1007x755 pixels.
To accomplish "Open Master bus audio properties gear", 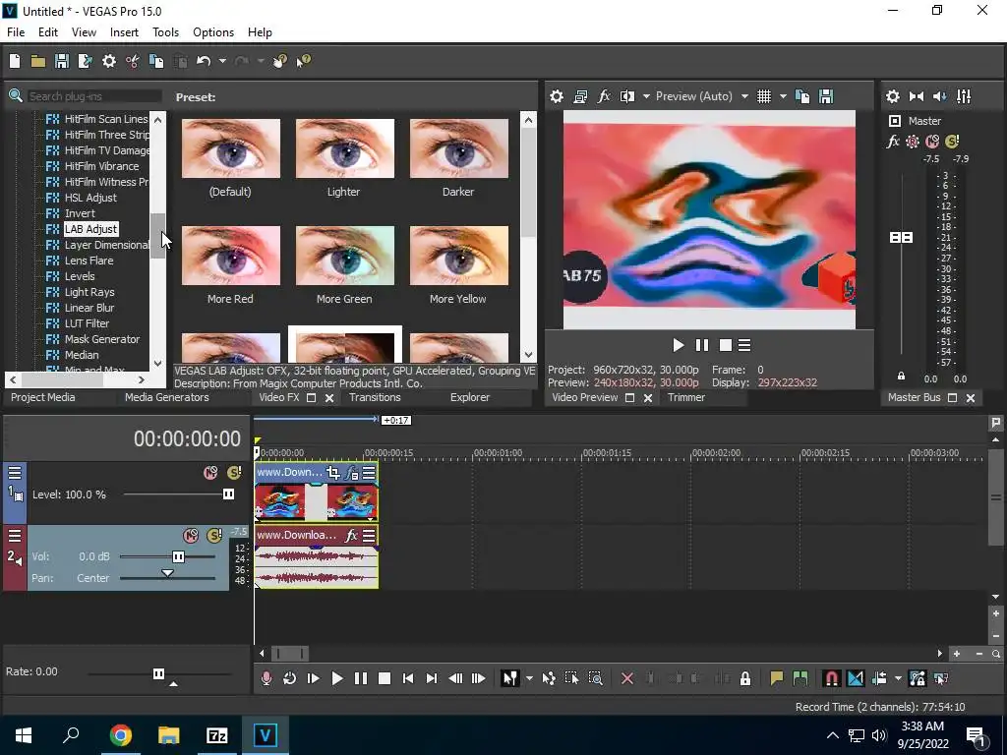I will click(x=893, y=96).
